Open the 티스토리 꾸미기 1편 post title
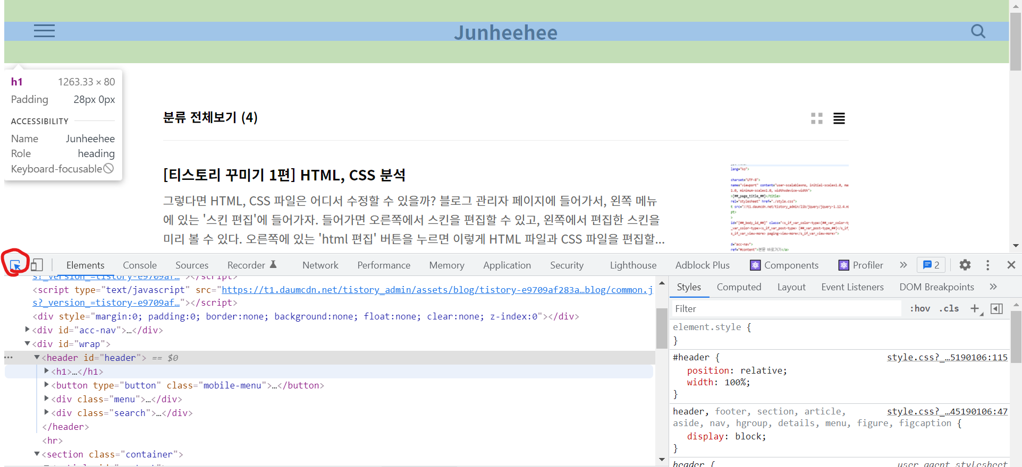The height and width of the screenshot is (467, 1022). (x=284, y=175)
